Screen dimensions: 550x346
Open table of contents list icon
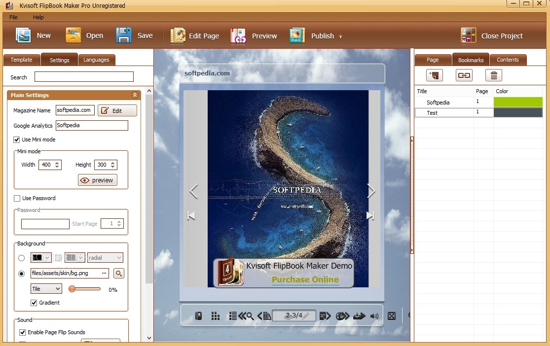(x=233, y=316)
